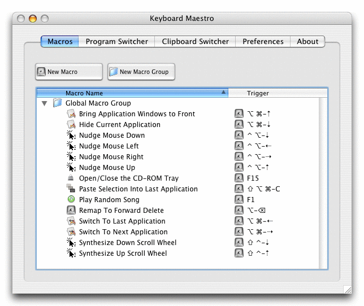Click the F15 trigger text

point(253,178)
